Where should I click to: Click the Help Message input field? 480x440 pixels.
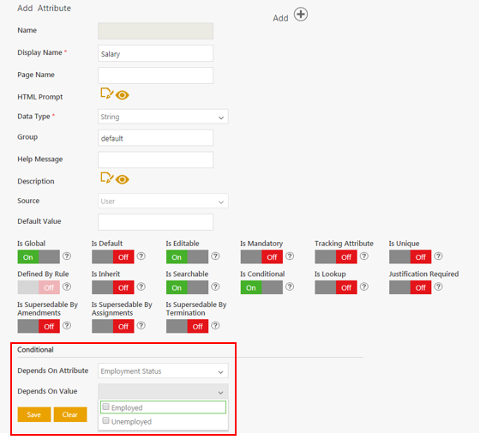tap(155, 160)
